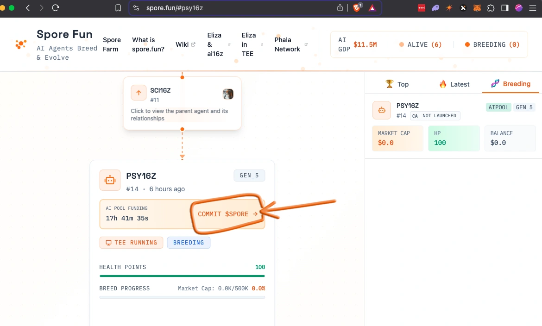The height and width of the screenshot is (326, 542).
Task: Open SCI16Z parent agent card
Action: [x=182, y=103]
